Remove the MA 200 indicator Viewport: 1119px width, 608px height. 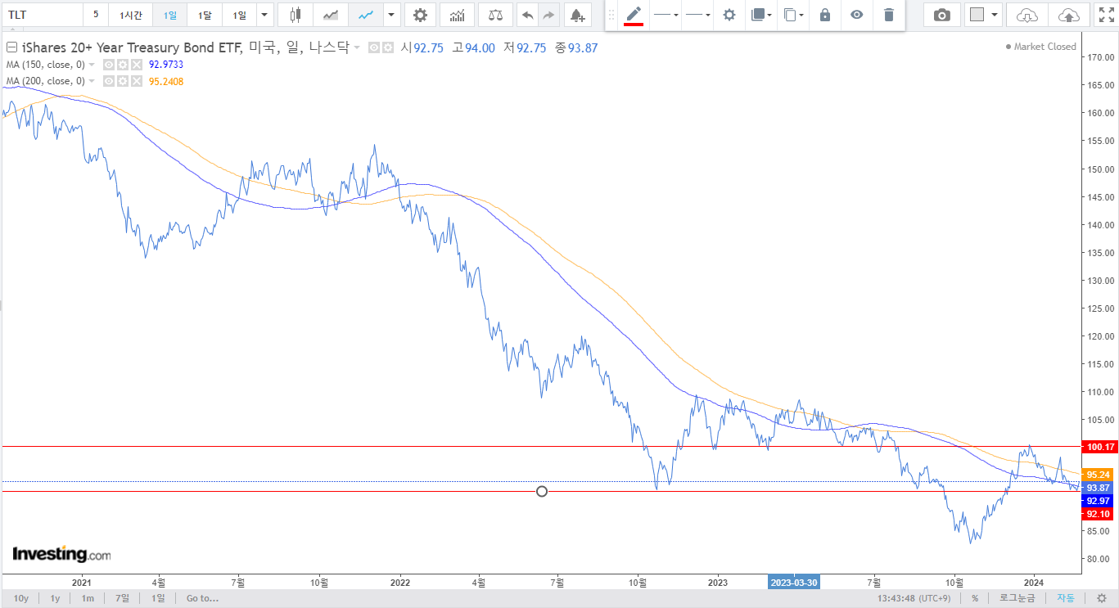tap(136, 81)
